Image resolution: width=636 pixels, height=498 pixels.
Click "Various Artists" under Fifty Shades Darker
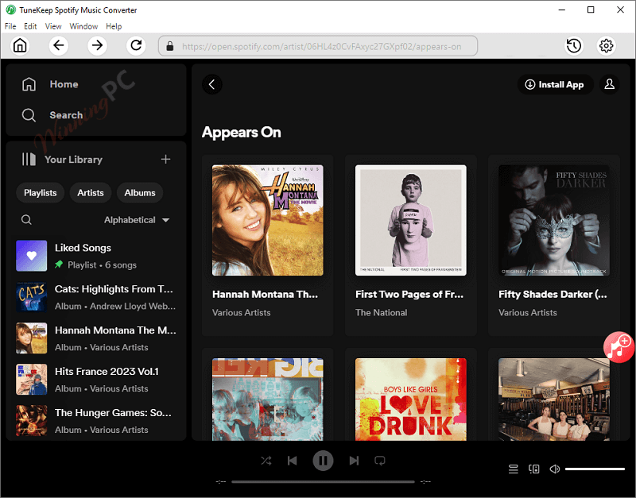tap(528, 312)
